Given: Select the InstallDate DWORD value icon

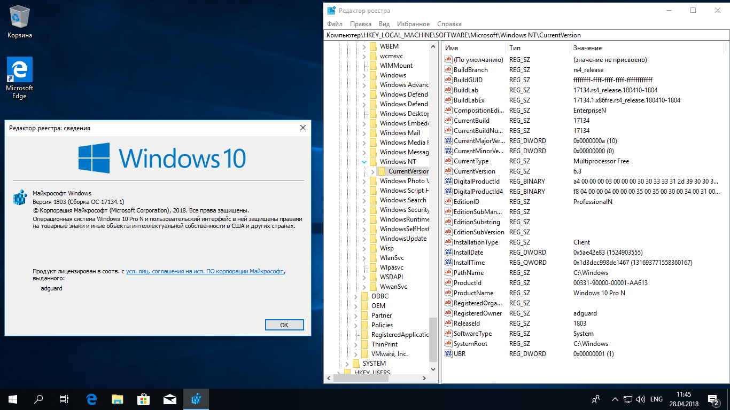Looking at the screenshot, I should coord(448,253).
